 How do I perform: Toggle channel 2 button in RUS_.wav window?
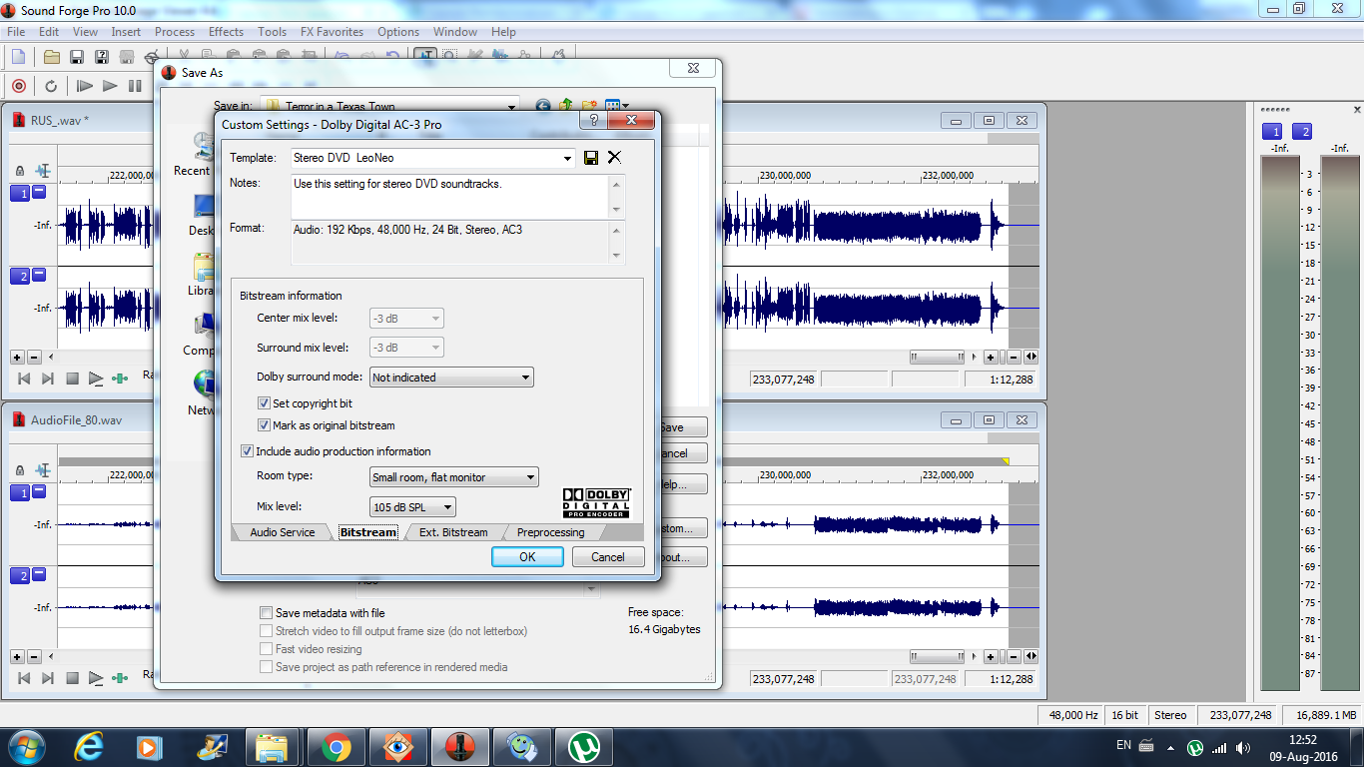[20, 276]
